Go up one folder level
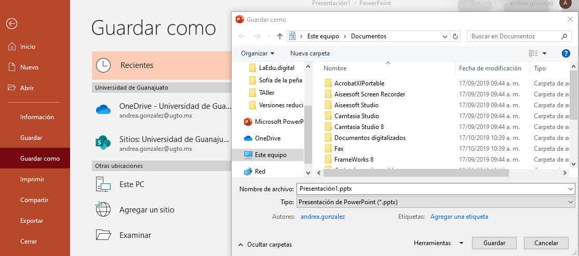579x256 pixels. pyautogui.click(x=279, y=36)
